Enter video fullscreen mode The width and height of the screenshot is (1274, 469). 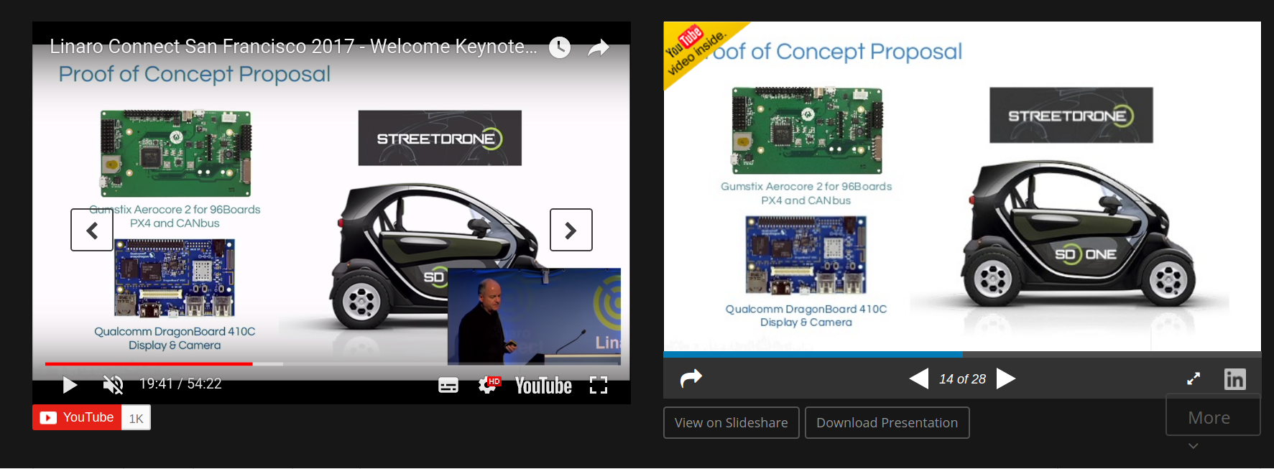[x=599, y=386]
